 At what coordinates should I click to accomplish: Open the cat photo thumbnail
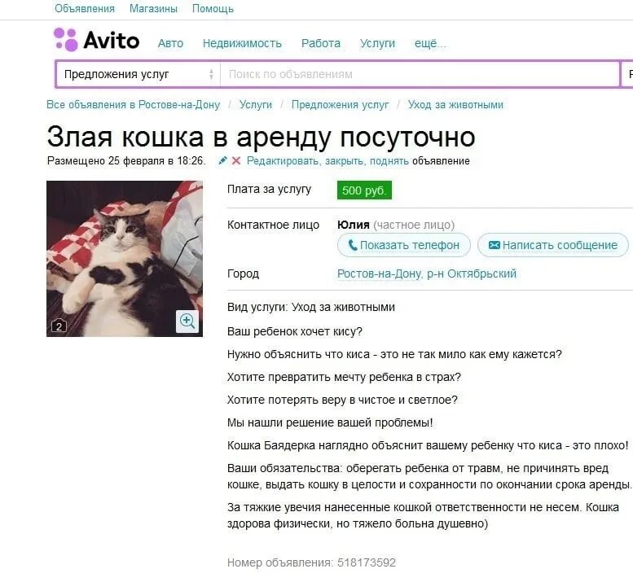pyautogui.click(x=125, y=259)
